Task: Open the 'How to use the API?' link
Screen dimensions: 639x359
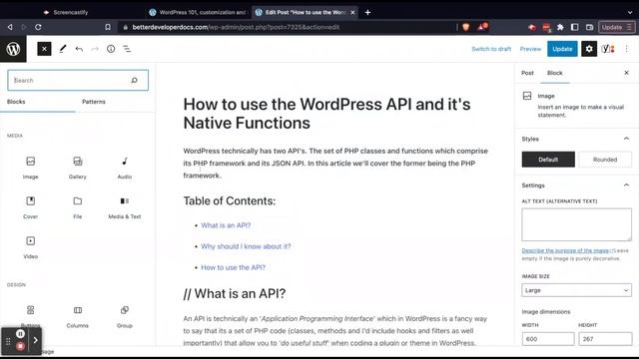Action: pos(233,267)
